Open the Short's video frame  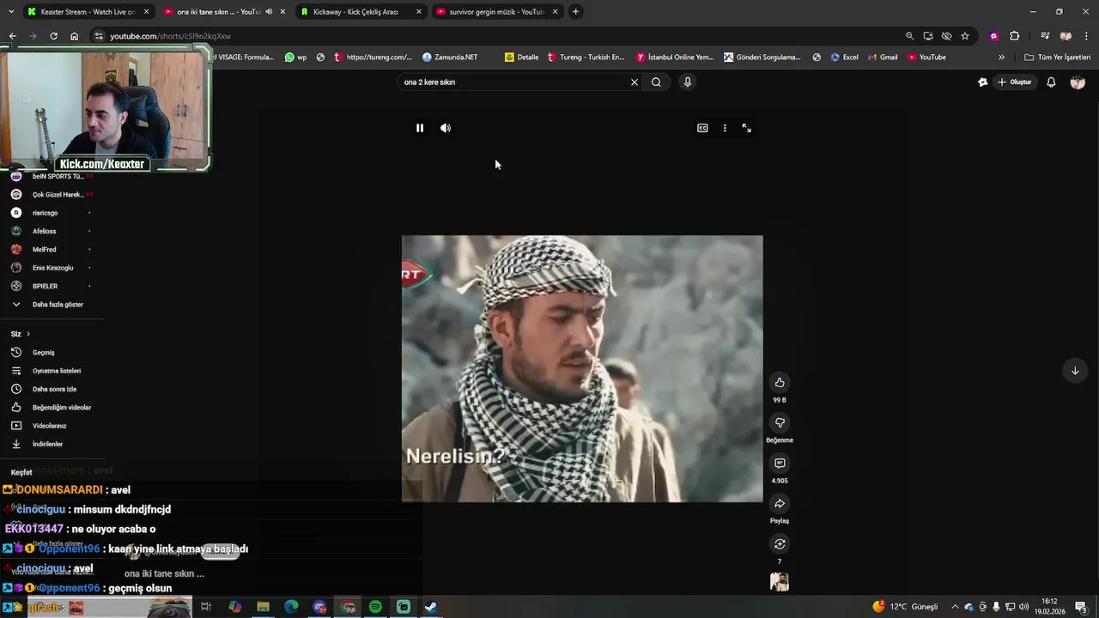[x=582, y=369]
